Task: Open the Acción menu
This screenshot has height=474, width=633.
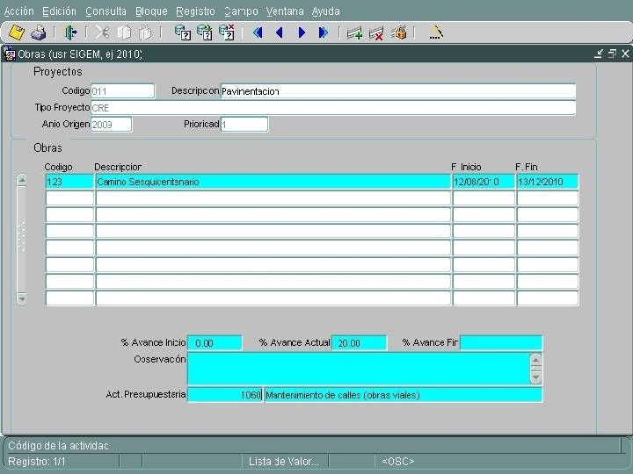Action: [x=19, y=11]
